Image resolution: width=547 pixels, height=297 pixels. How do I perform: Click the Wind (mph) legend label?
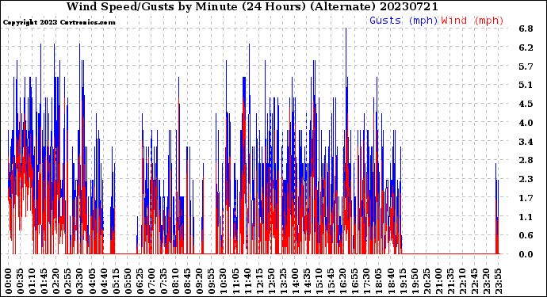[x=472, y=21]
